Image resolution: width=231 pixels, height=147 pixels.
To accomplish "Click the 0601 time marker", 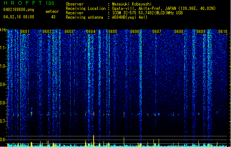I will pos(25,32).
